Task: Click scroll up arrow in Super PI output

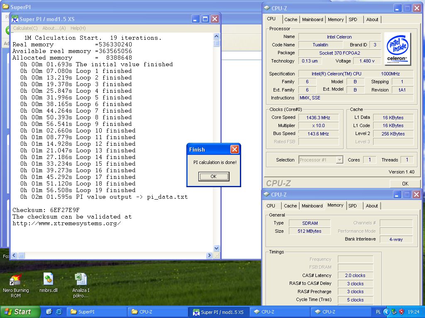Action: (216, 36)
